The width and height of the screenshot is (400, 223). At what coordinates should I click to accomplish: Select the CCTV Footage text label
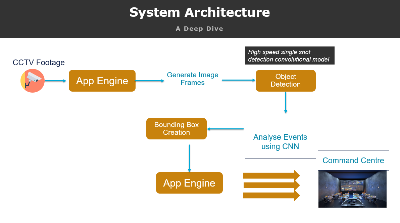click(x=38, y=63)
